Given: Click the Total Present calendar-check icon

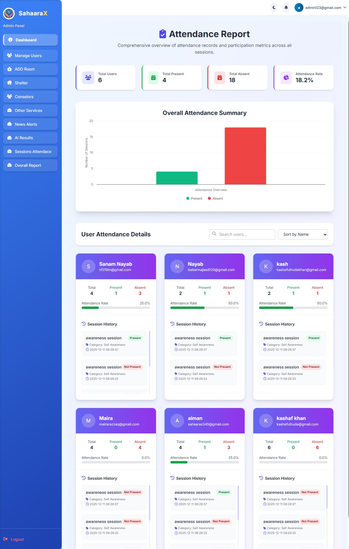Looking at the screenshot, I should tap(153, 78).
